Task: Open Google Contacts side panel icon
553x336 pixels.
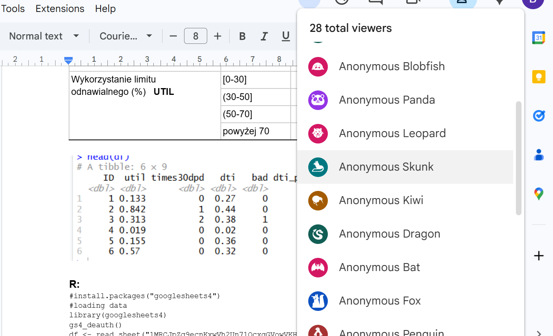Action: pos(539,155)
